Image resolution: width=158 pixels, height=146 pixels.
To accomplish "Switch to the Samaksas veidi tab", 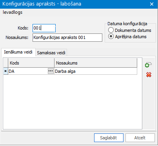I will (51, 53).
